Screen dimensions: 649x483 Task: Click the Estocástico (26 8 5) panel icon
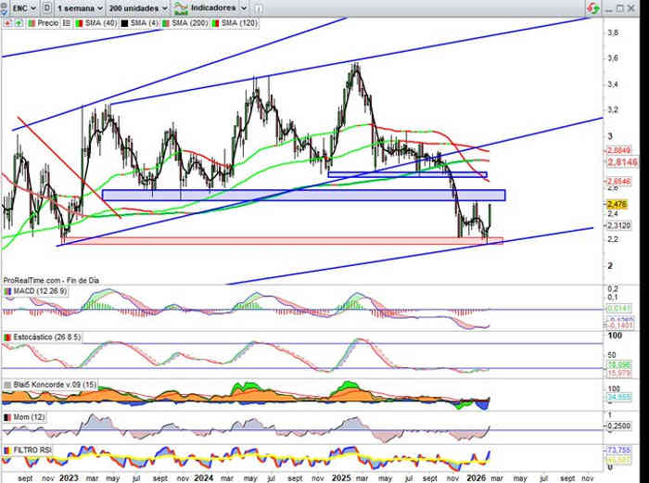(7, 337)
